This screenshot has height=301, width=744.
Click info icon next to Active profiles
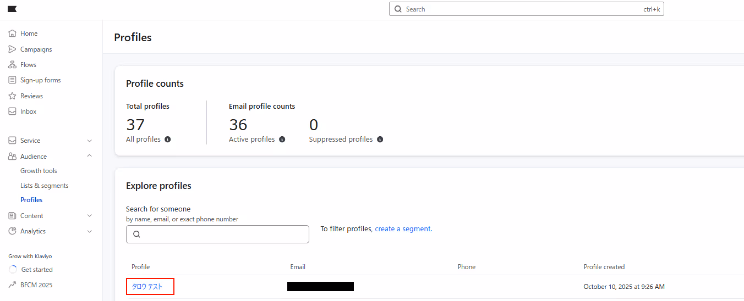282,140
